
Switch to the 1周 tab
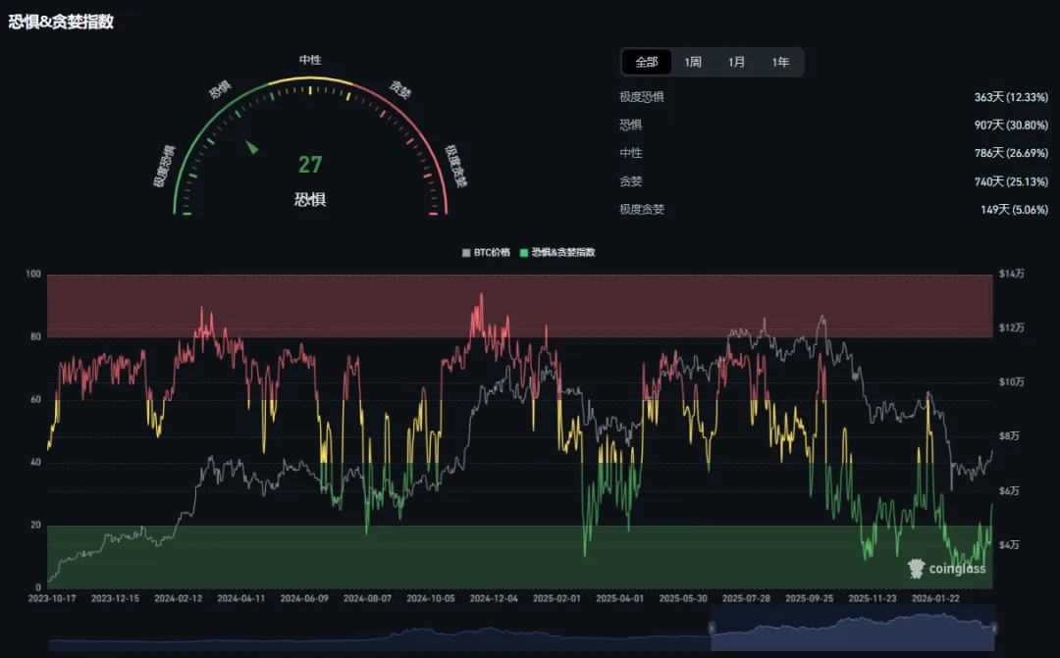tap(693, 62)
